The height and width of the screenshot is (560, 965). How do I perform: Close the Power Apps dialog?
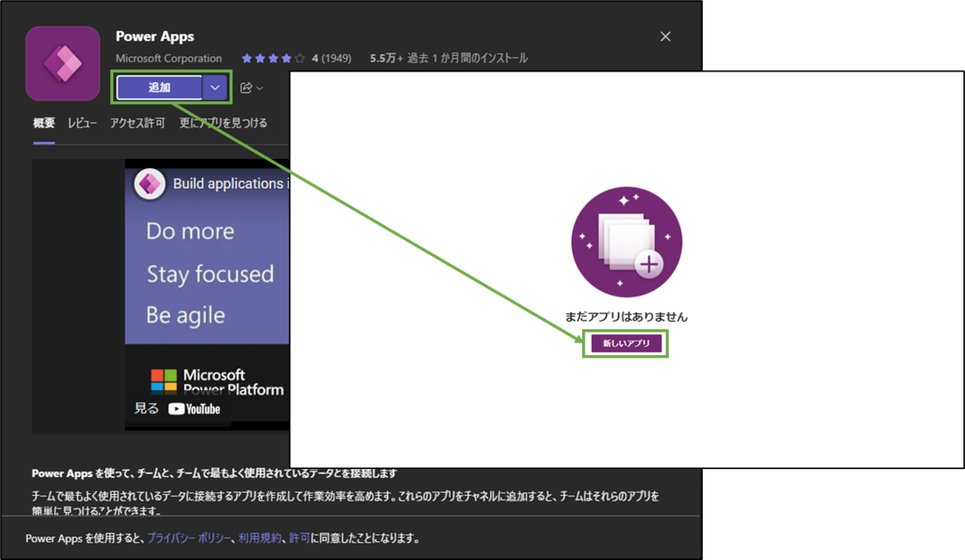click(665, 36)
